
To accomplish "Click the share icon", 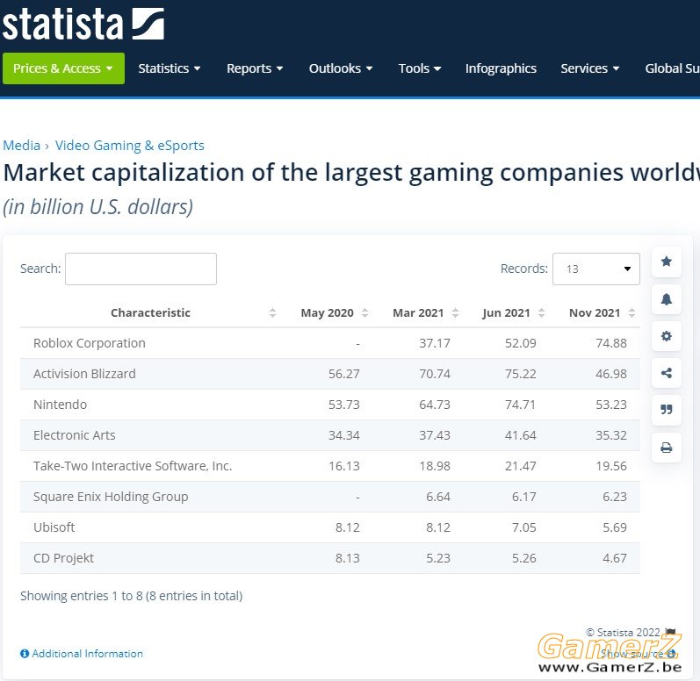I will pos(666,373).
